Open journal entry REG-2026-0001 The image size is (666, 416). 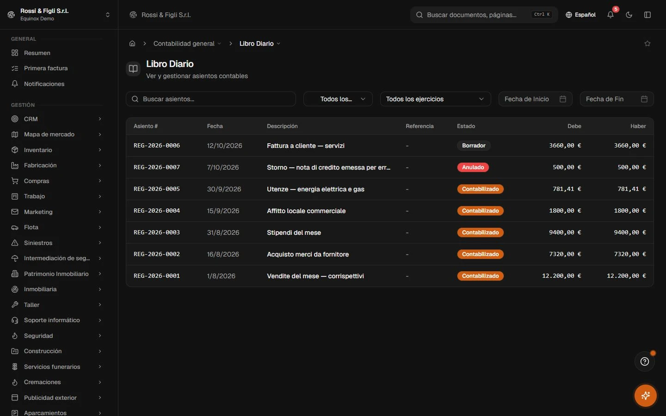click(157, 276)
